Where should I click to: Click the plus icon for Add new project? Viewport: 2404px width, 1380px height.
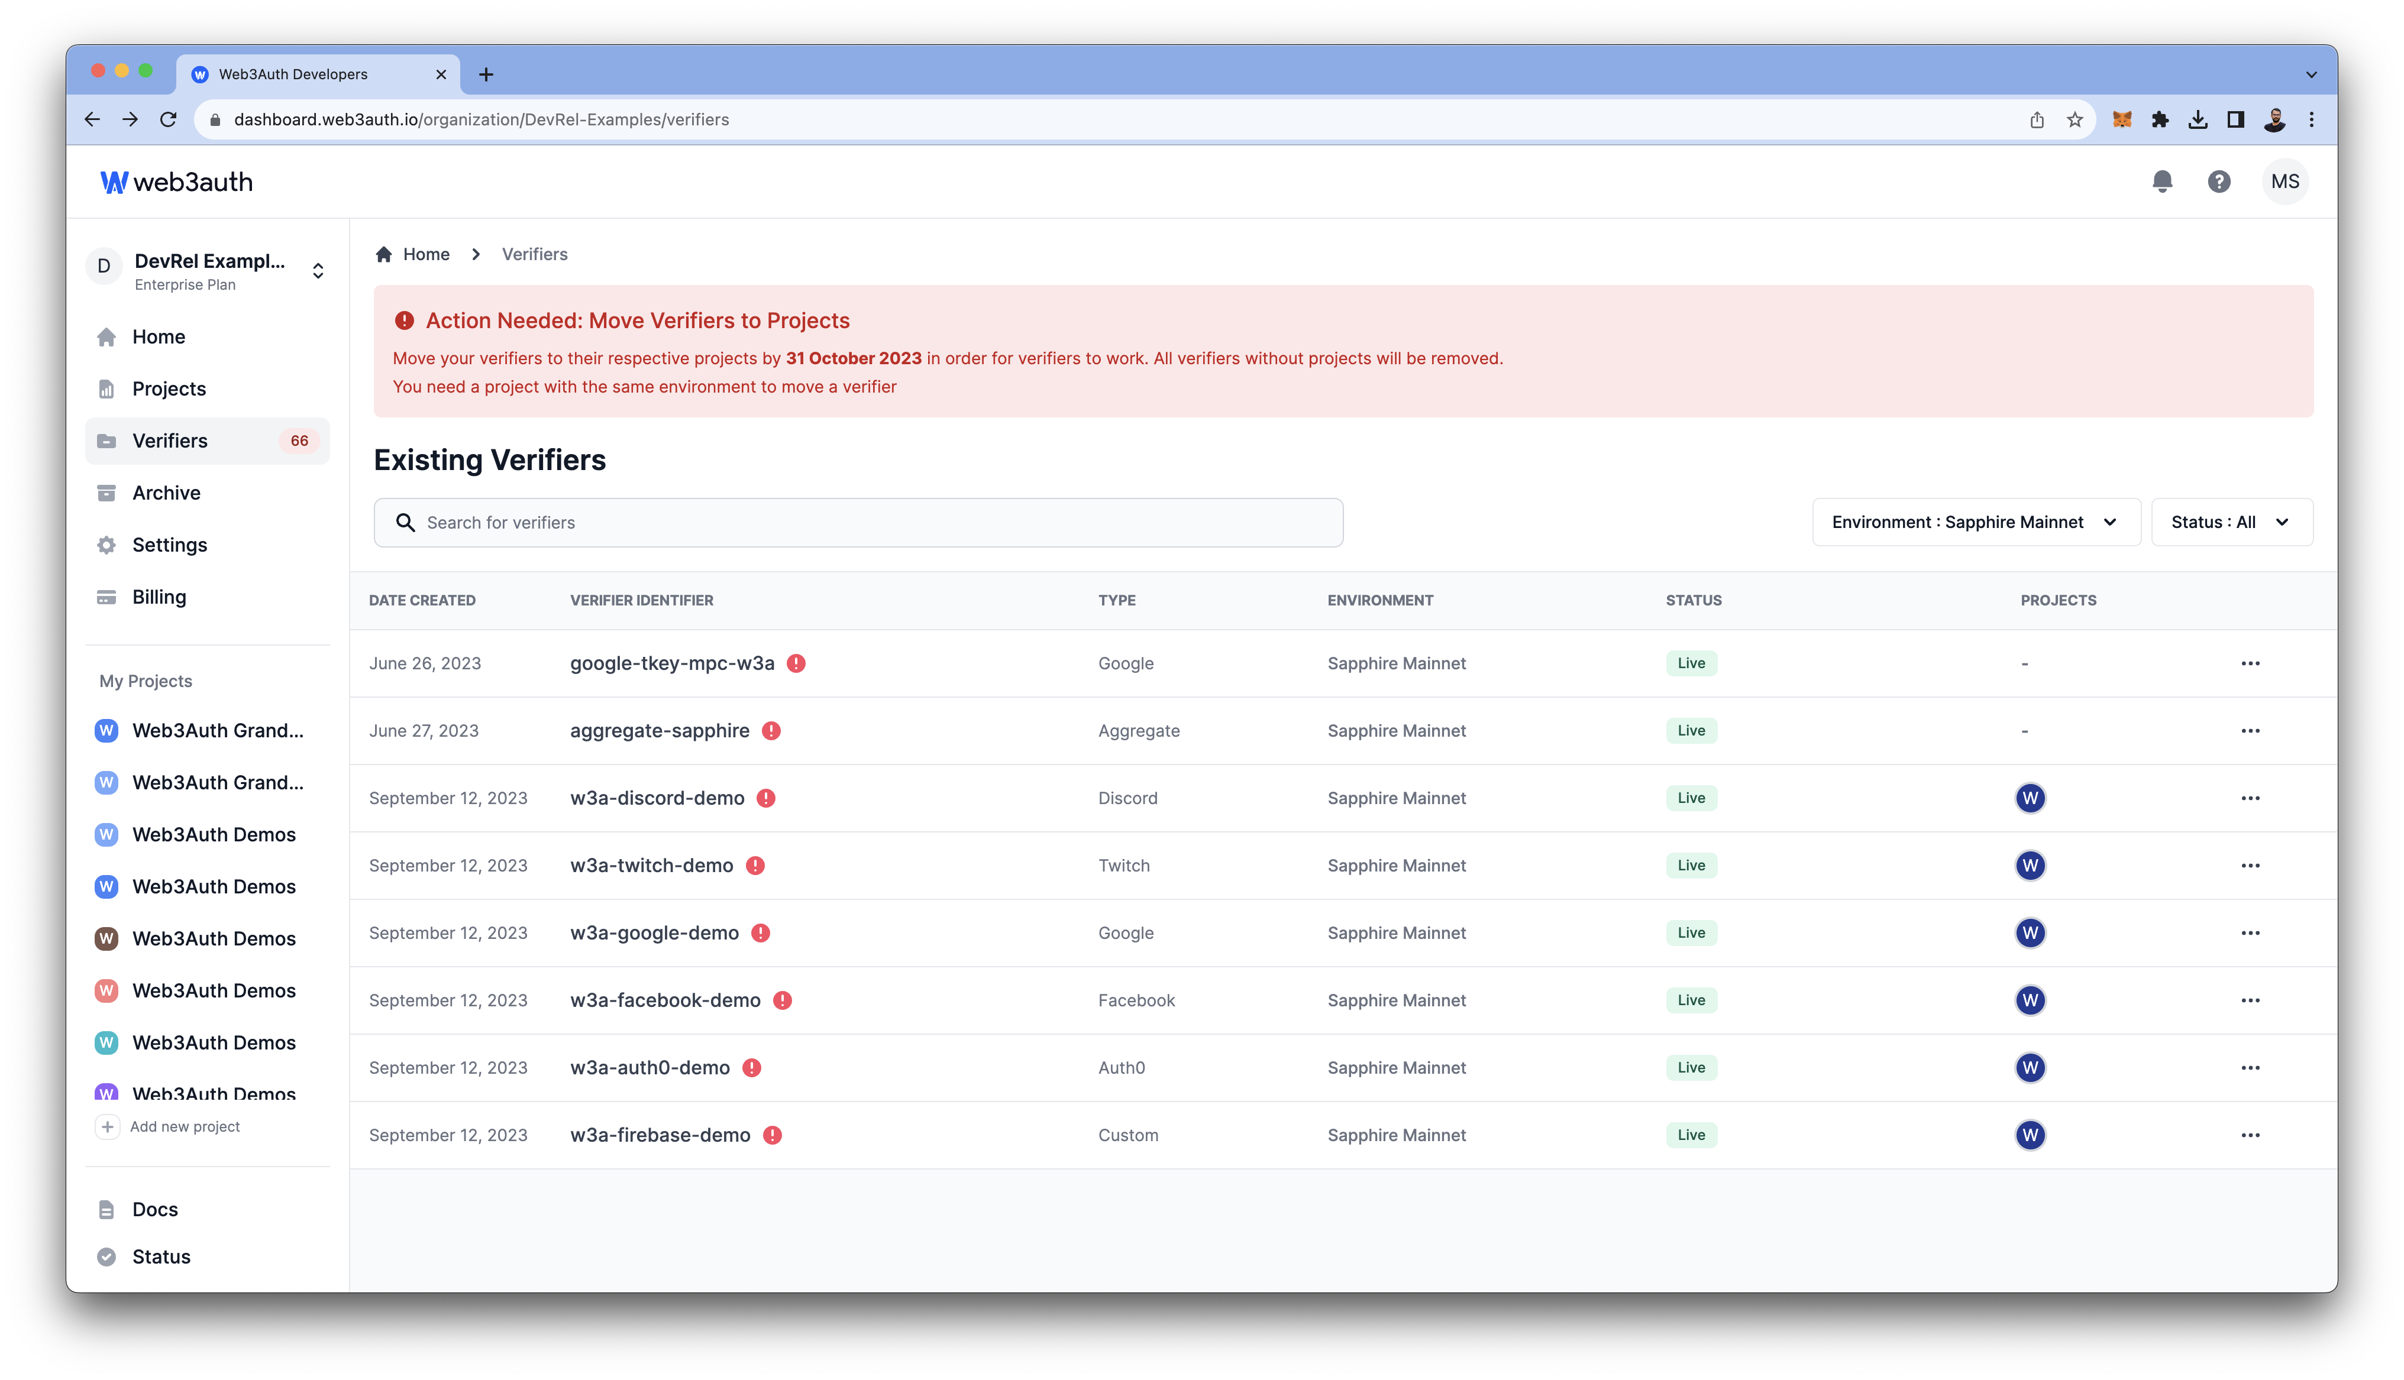point(107,1126)
